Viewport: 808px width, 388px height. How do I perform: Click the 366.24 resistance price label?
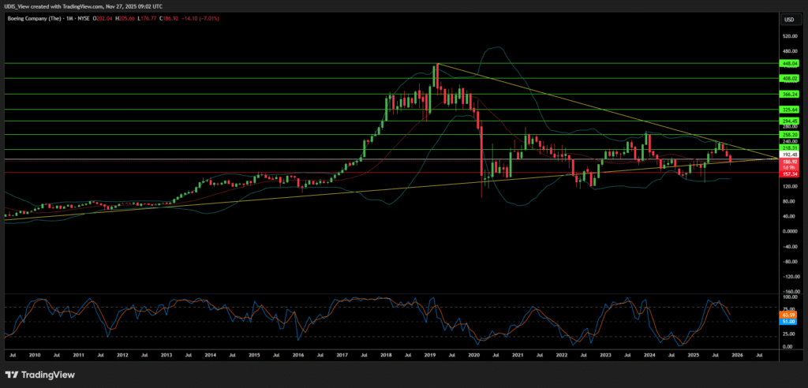click(789, 94)
